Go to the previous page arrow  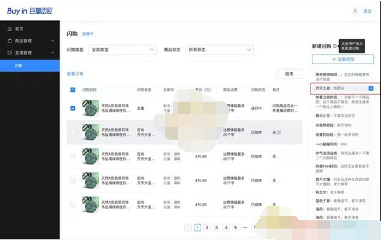tap(188, 227)
